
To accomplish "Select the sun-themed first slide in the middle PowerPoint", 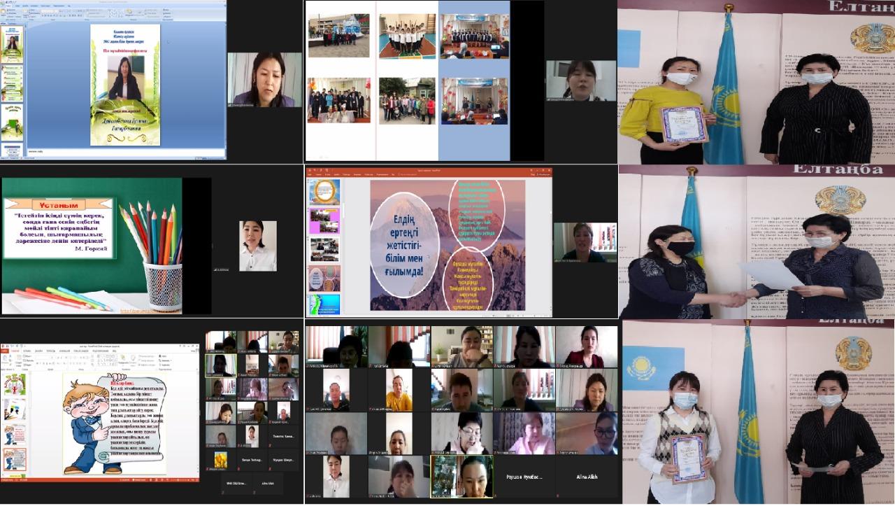I will (324, 192).
